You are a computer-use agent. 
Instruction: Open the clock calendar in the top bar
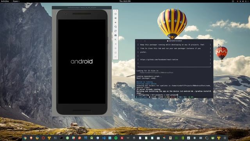point(125,1)
